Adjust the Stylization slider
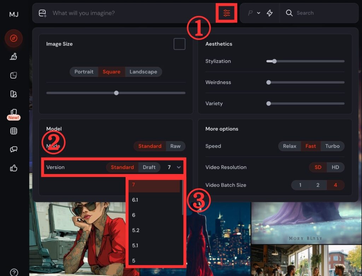The height and width of the screenshot is (276, 362). tap(274, 61)
